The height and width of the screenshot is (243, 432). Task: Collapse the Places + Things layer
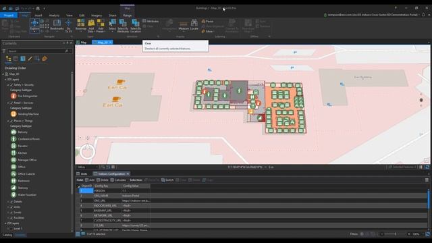coord(8,121)
